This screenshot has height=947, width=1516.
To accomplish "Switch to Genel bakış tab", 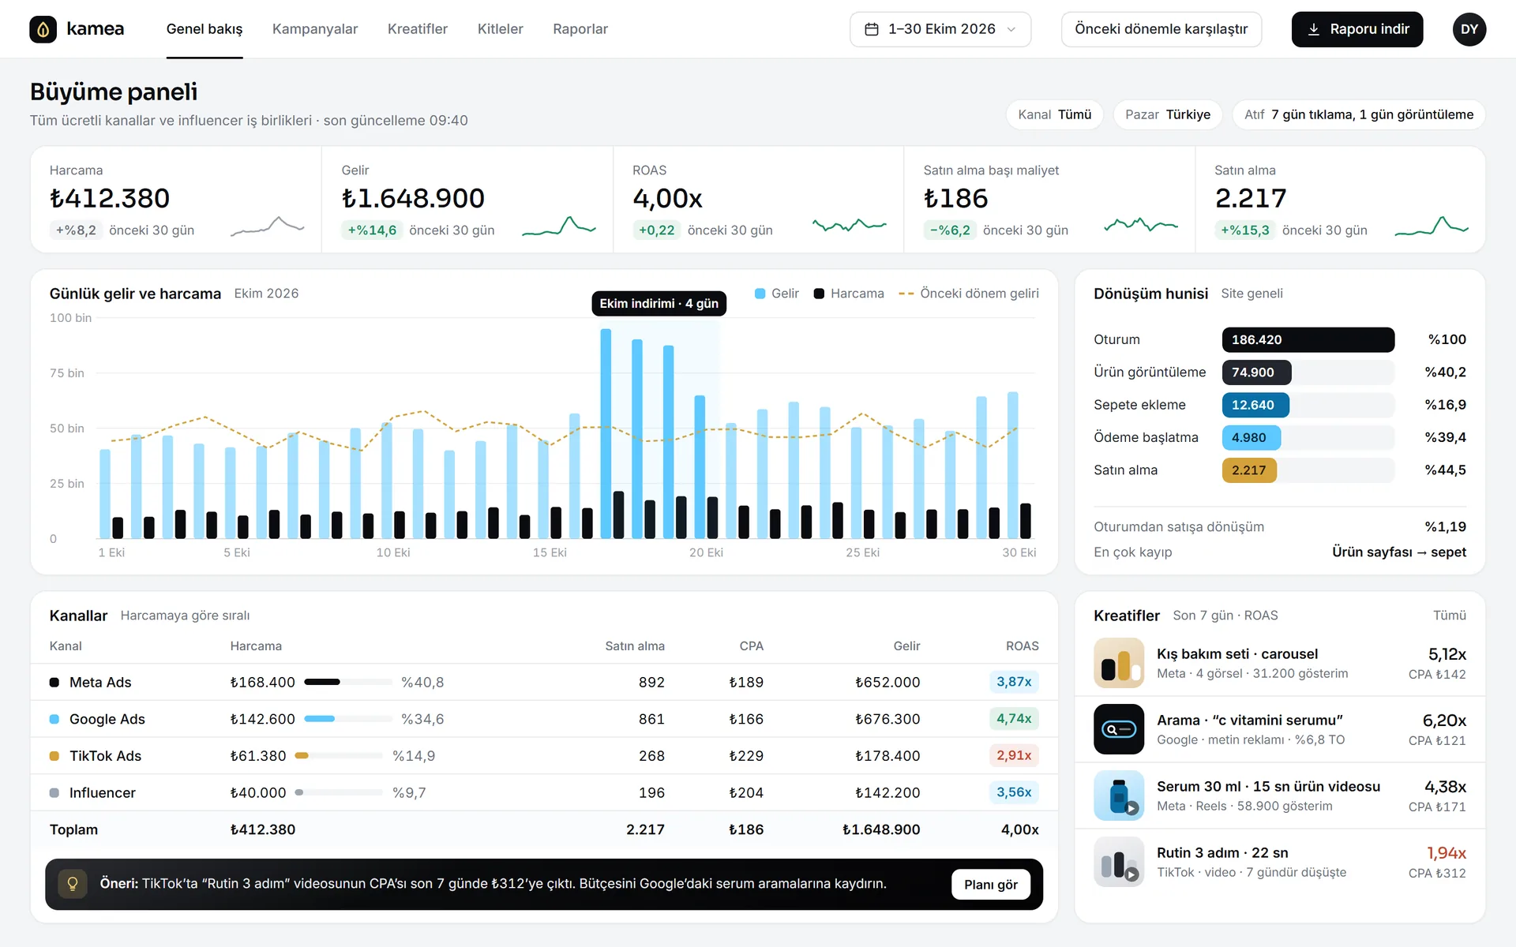I will point(205,29).
